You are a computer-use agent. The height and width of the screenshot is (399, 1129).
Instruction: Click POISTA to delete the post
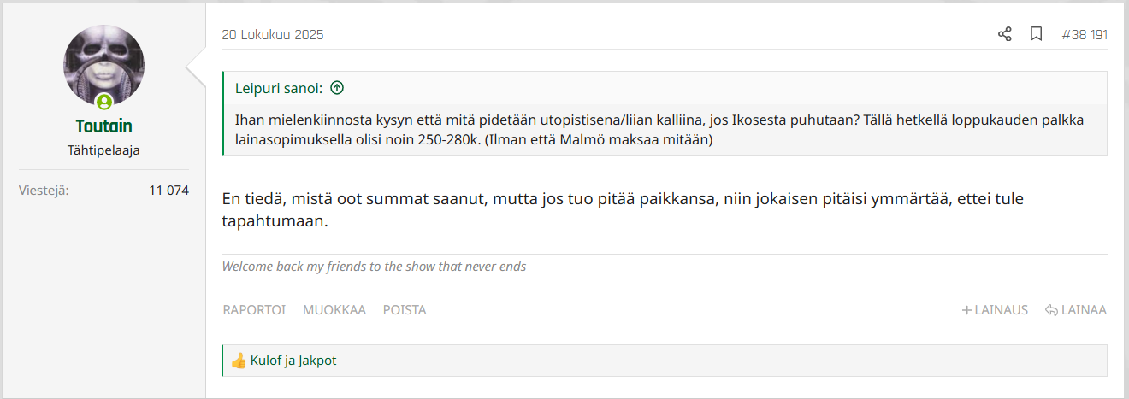[x=405, y=310]
